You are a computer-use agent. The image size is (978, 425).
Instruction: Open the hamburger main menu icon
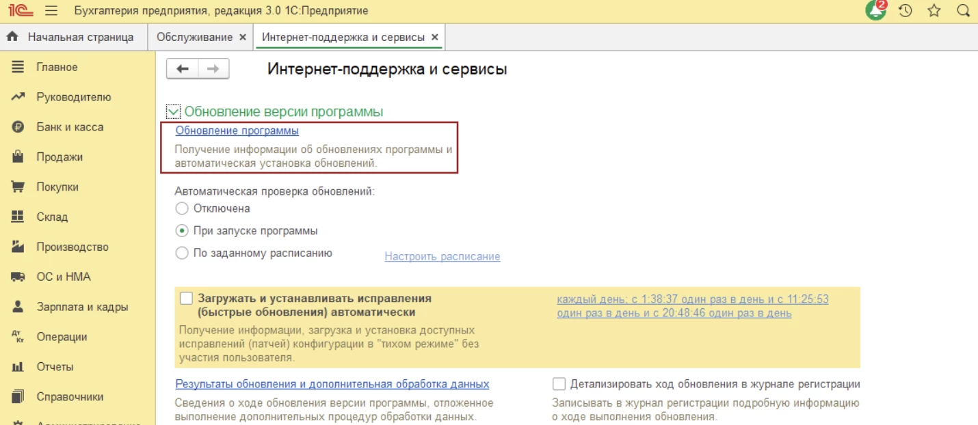(x=51, y=11)
